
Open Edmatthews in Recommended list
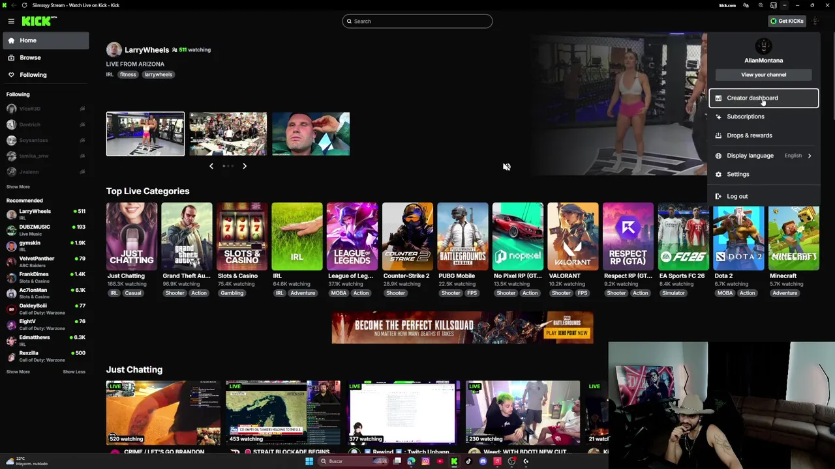click(x=46, y=341)
